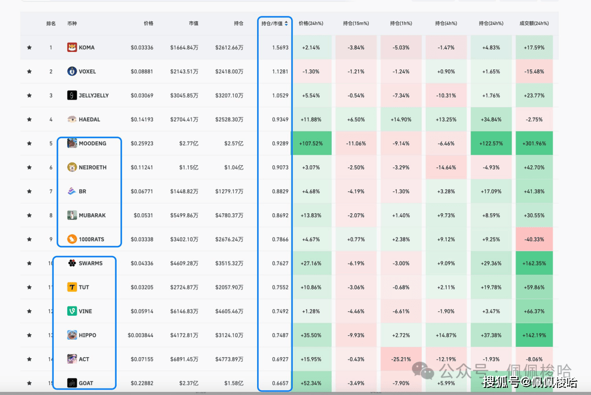591x395 pixels.
Task: Star the VINE row as favorite
Action: coord(30,311)
